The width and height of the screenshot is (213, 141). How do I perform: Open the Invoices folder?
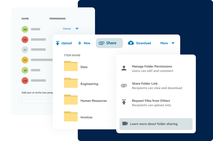tap(86, 117)
